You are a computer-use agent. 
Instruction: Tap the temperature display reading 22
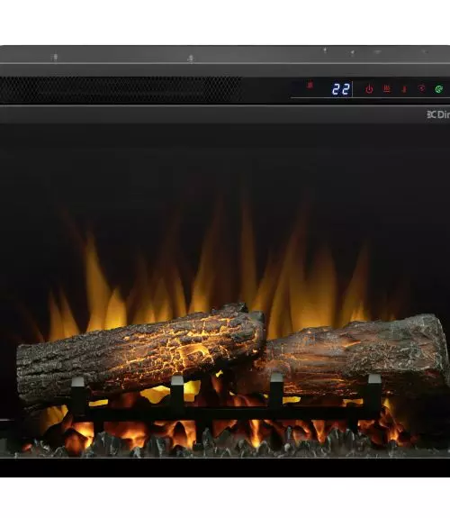(341, 89)
